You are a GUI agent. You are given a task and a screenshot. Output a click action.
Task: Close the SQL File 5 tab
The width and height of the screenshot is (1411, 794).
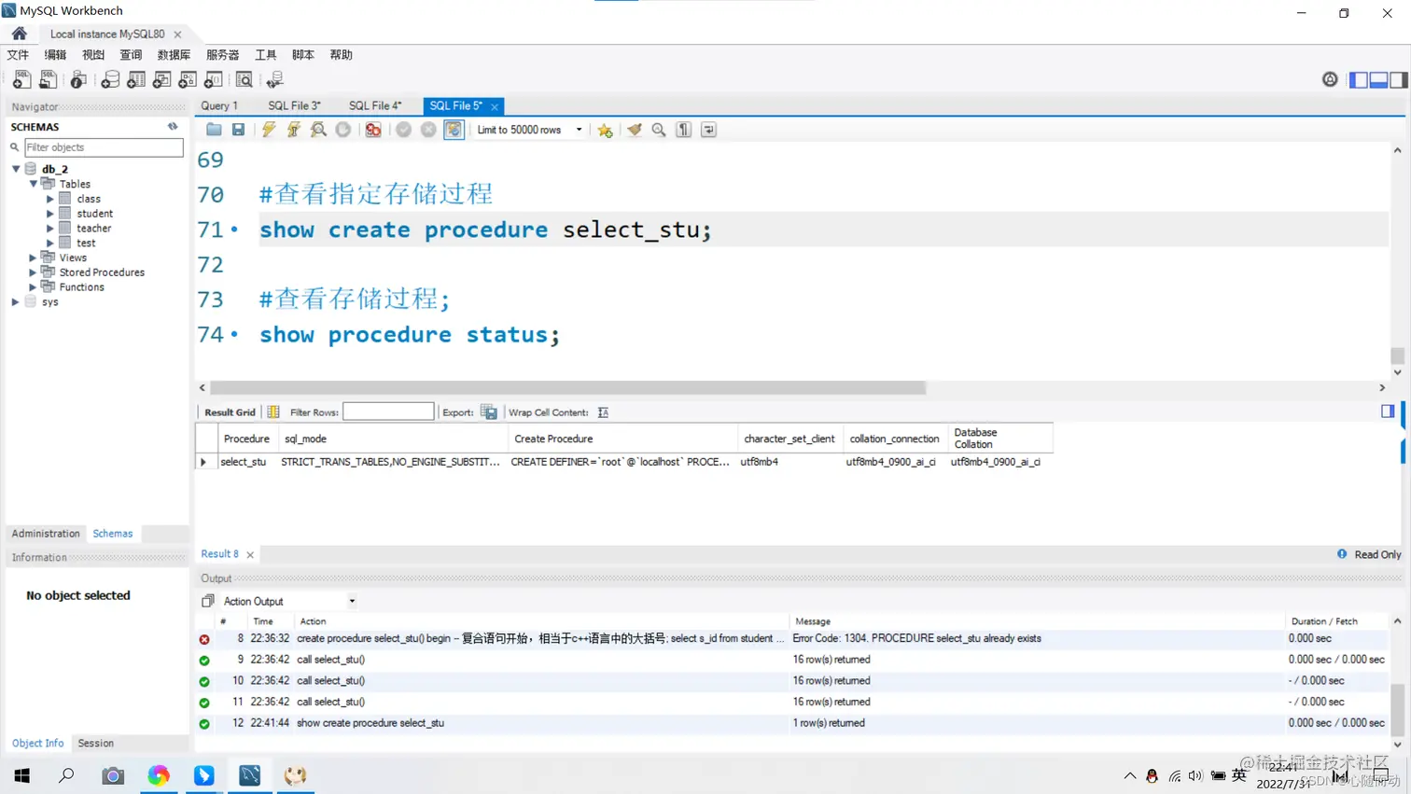495,106
